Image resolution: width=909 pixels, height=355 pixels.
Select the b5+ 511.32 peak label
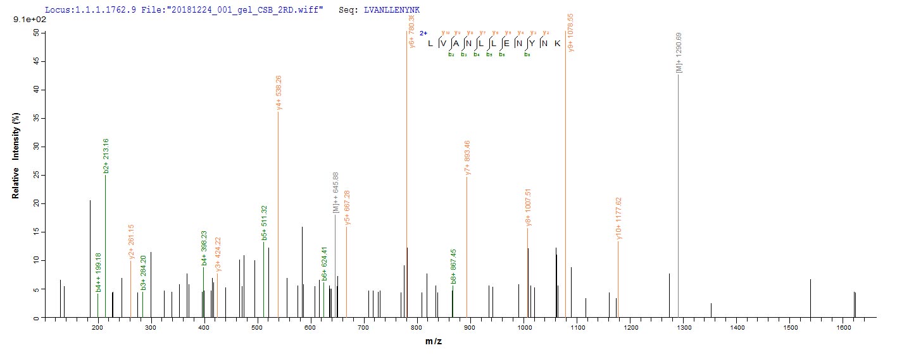(x=265, y=223)
